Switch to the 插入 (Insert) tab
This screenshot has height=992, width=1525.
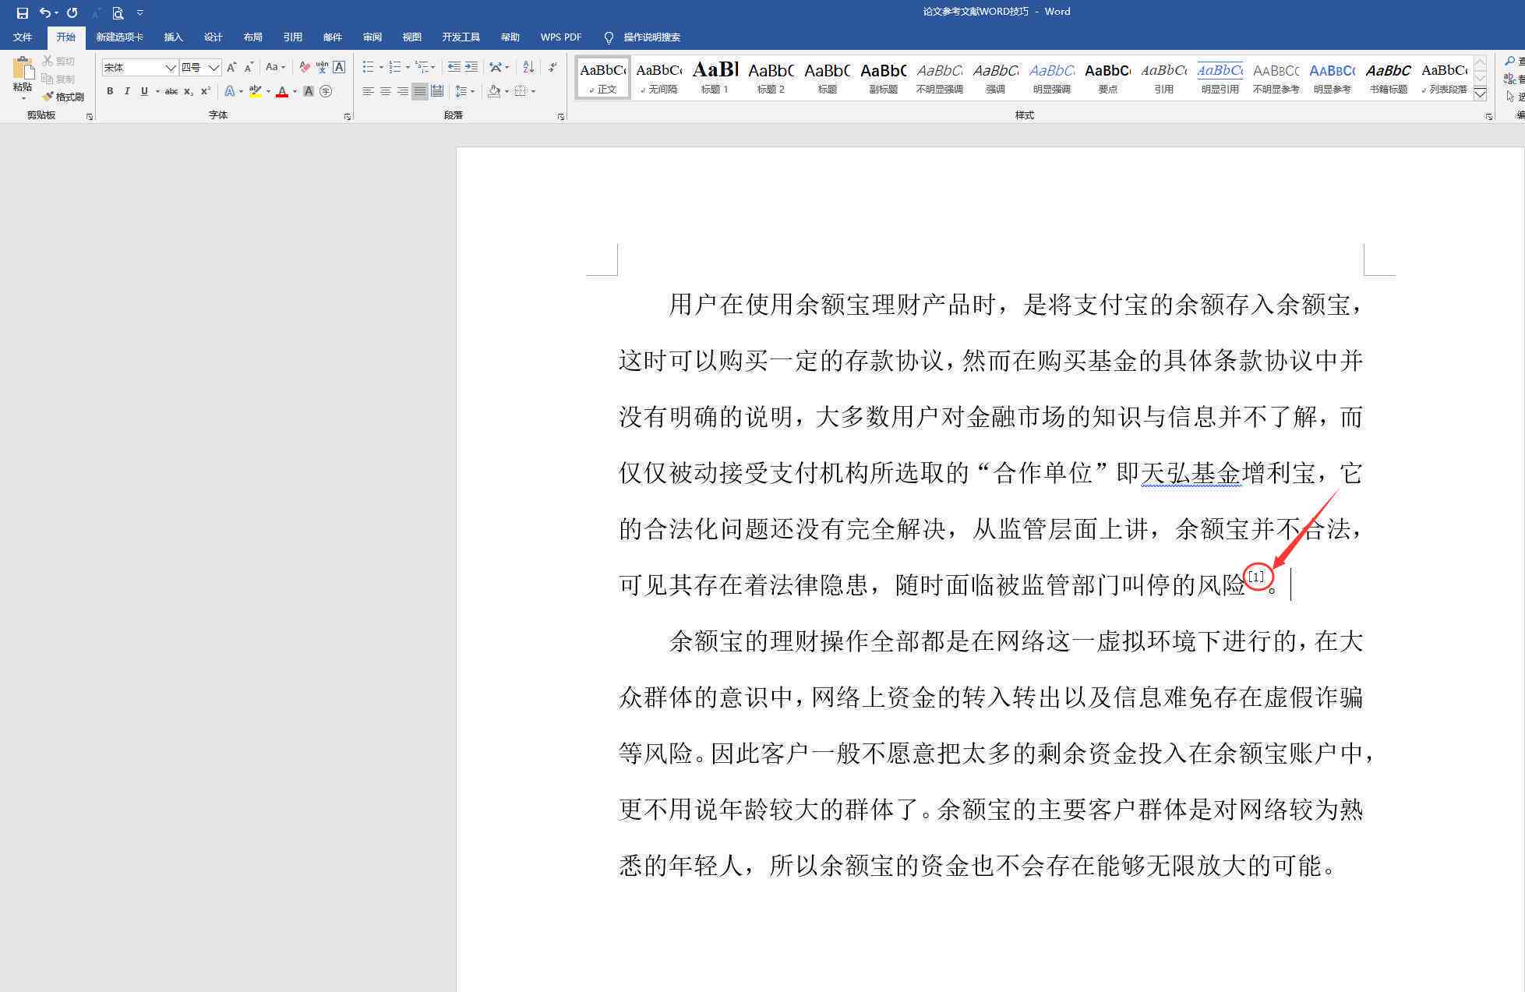(x=173, y=37)
